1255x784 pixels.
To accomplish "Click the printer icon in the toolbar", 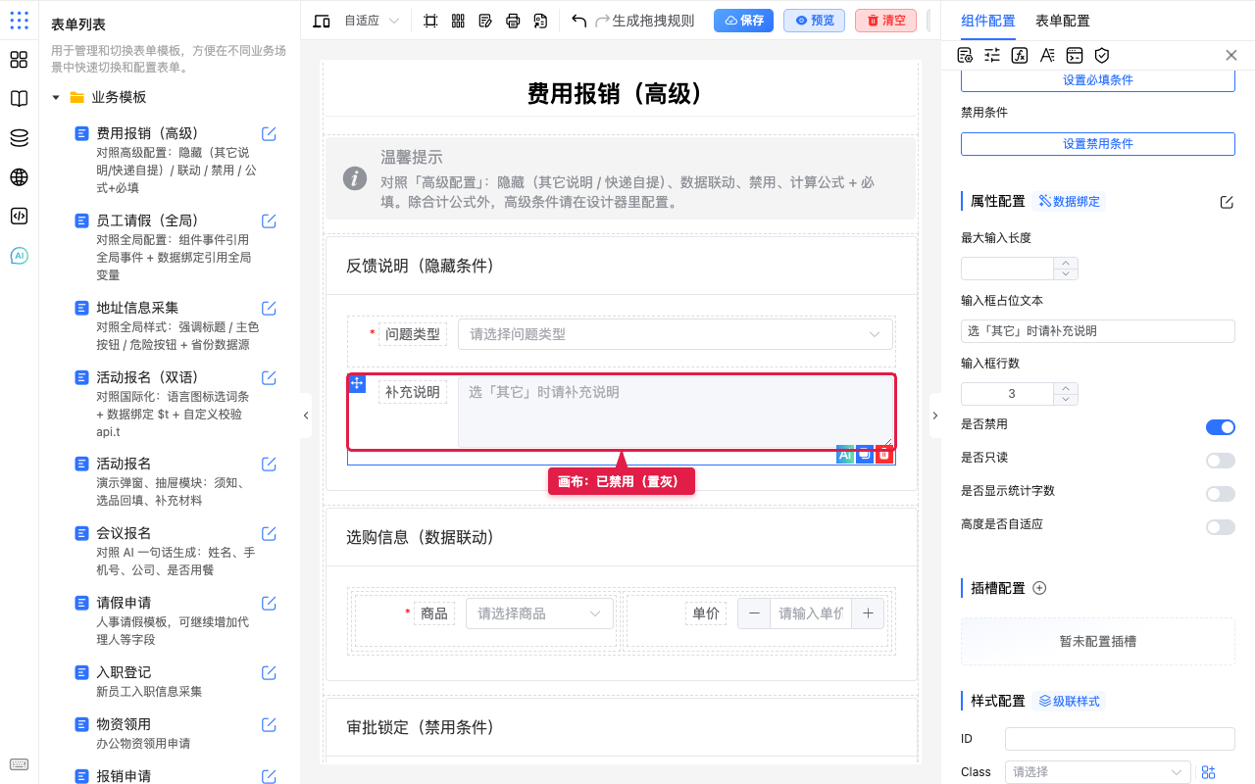I will coord(513,21).
